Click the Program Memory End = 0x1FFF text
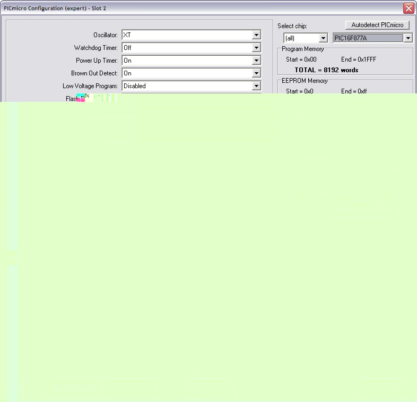 359,59
